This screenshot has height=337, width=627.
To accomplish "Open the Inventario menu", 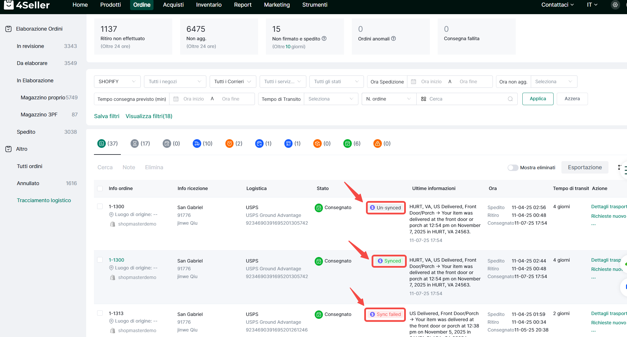I will [x=209, y=5].
